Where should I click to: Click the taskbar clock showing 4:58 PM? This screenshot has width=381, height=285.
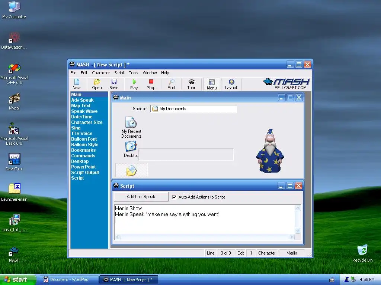(367, 279)
